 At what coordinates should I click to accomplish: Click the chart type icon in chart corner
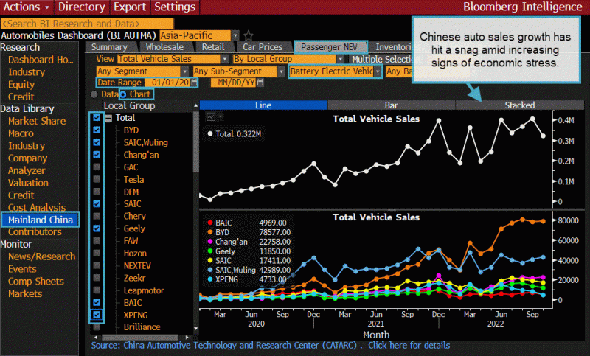pos(211,117)
